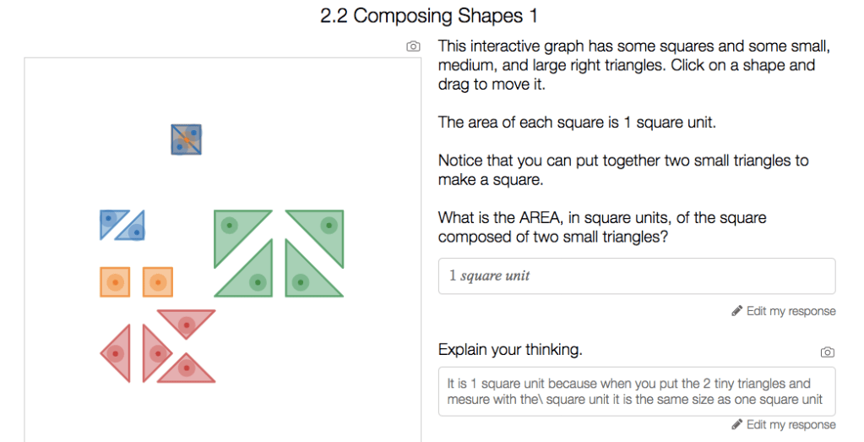Click the pencil icon below the explanation box

point(736,424)
